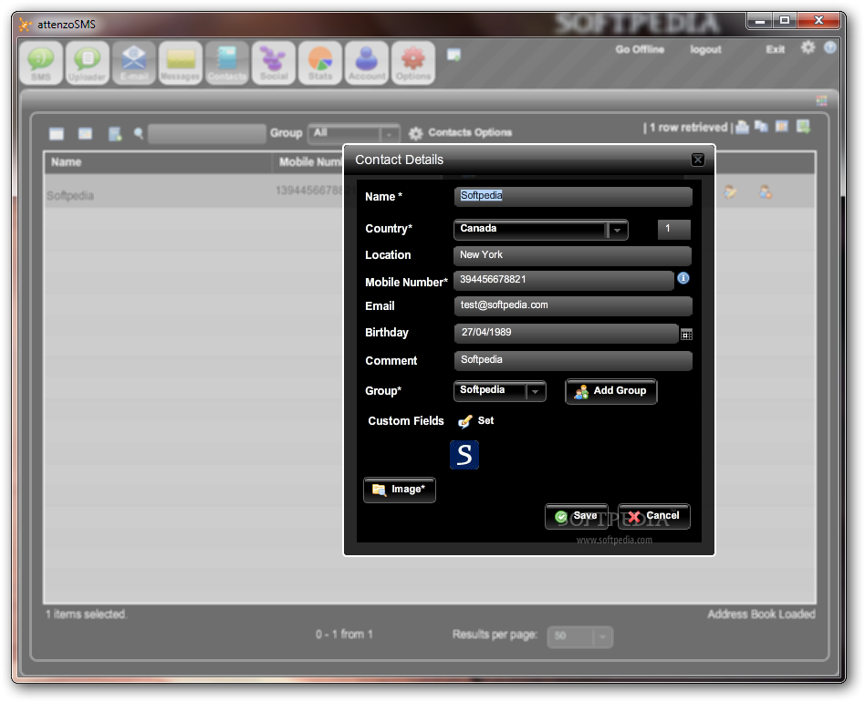Click the yellow export icon at top right
This screenshot has height=702, width=865.
coord(782,126)
